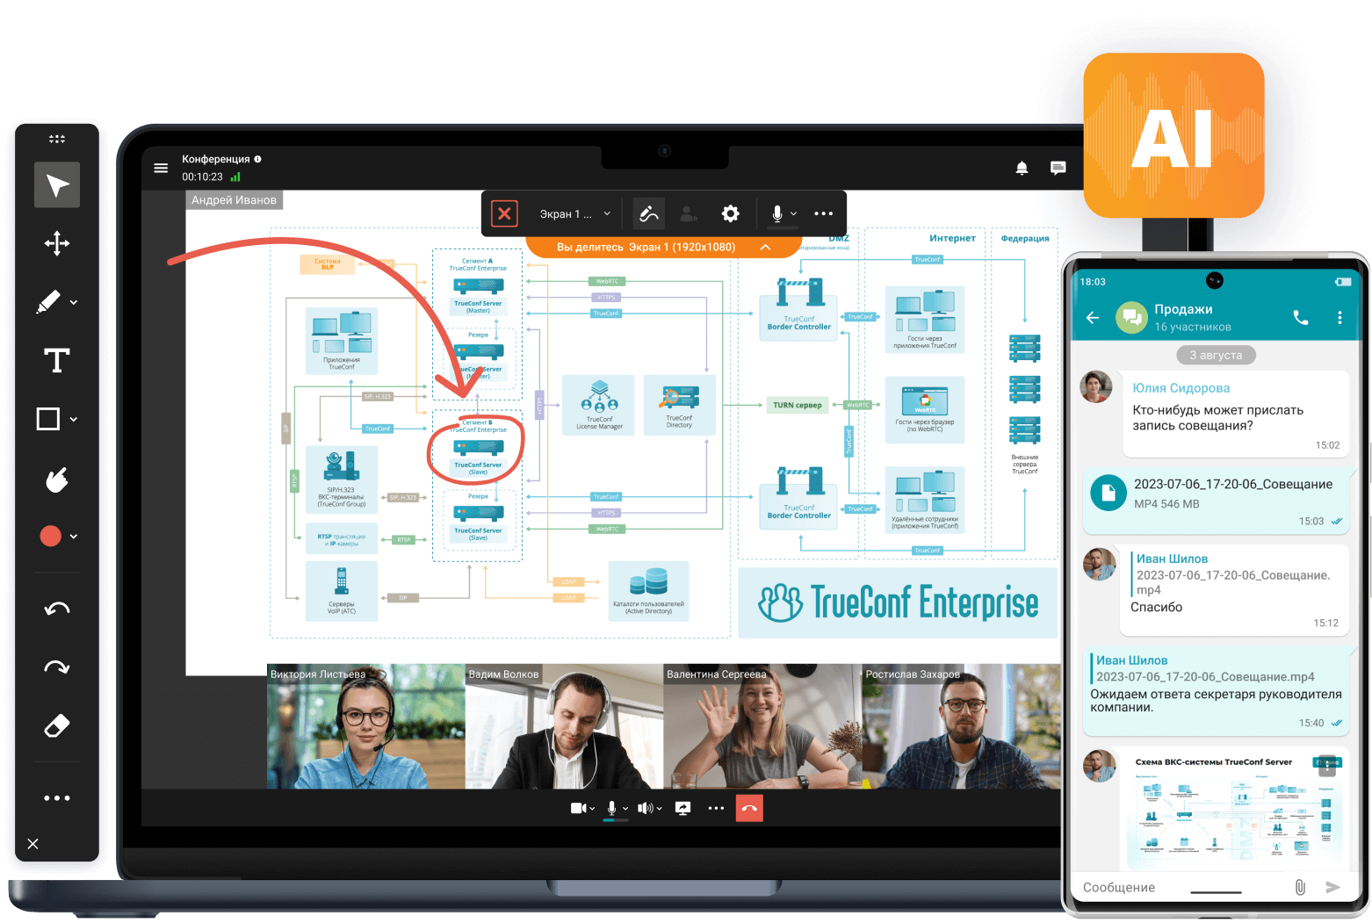
Task: Mute the microphone in the sharing toolbar
Action: pyautogui.click(x=776, y=213)
